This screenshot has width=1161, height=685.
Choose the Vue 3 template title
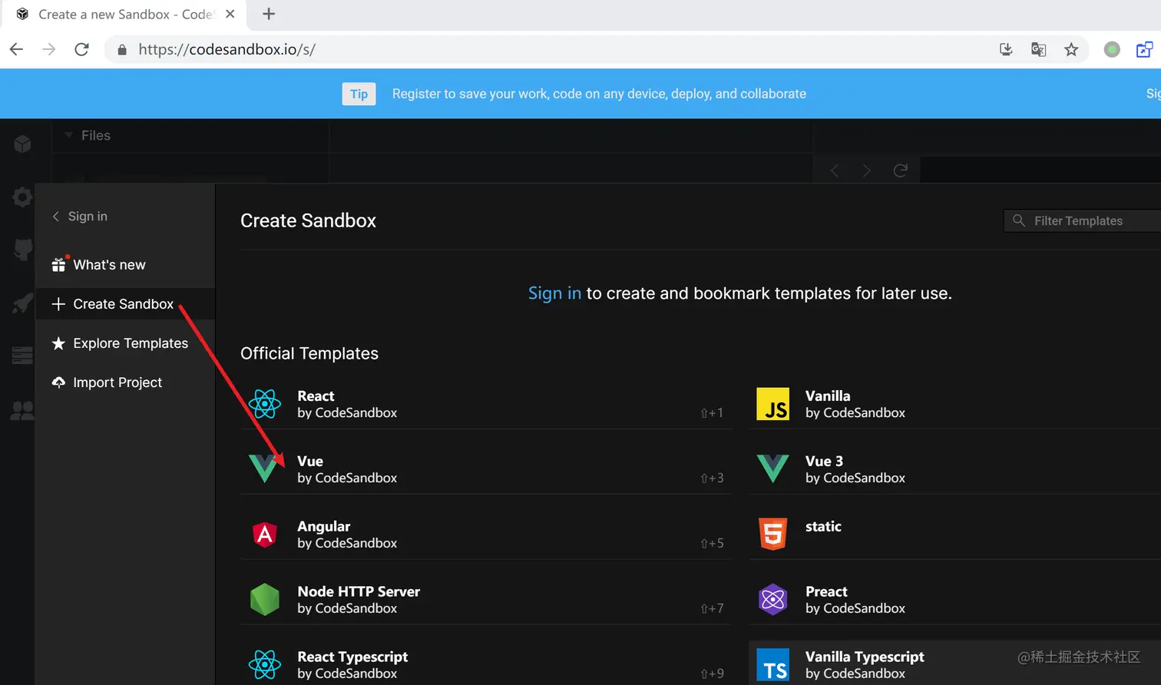click(824, 462)
